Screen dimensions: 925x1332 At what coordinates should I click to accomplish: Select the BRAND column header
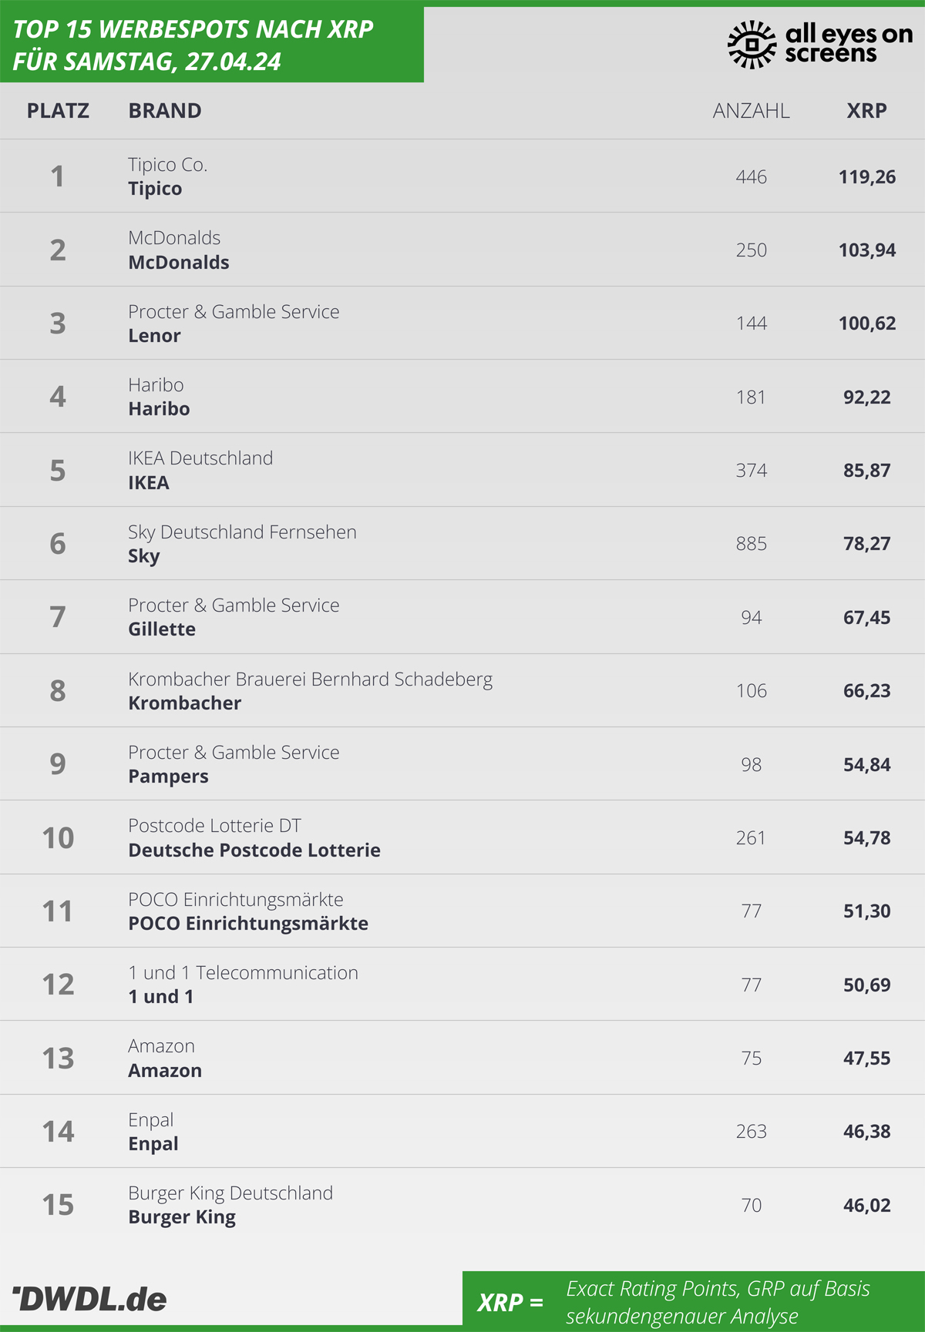pos(165,110)
